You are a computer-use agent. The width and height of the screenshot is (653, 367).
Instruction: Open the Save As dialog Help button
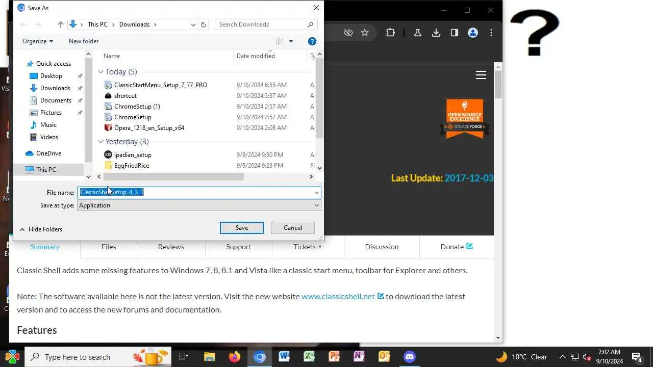pyautogui.click(x=312, y=41)
